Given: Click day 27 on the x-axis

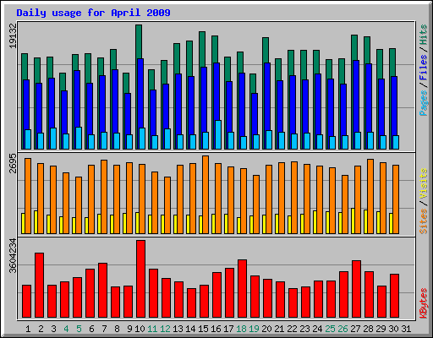Looking at the screenshot, I should click(x=355, y=329).
